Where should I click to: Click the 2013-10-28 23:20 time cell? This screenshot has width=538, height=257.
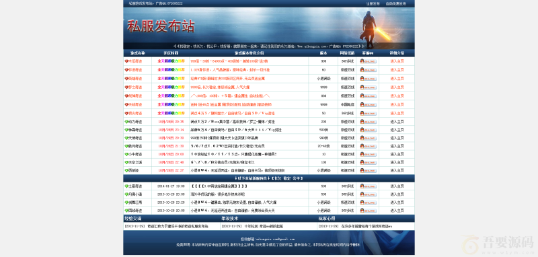tap(171, 203)
